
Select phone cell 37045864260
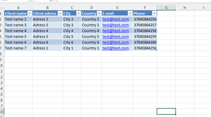pyautogui.click(x=145, y=42)
